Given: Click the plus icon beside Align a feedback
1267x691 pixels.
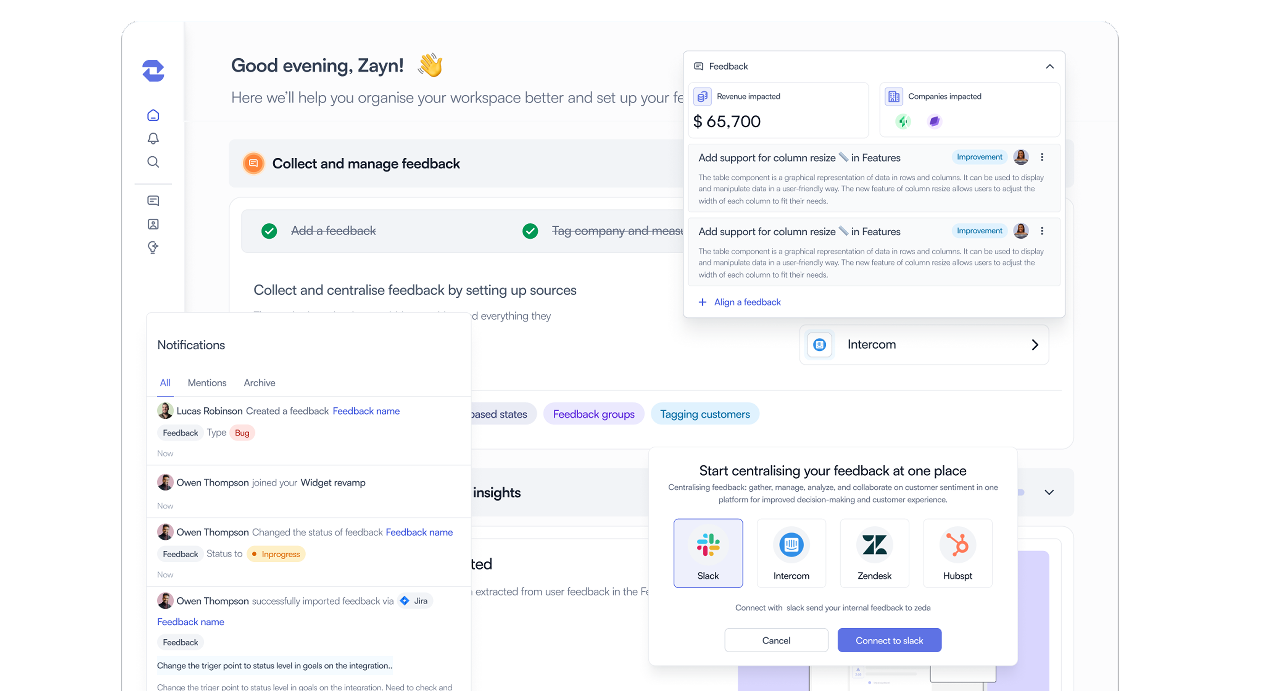Looking at the screenshot, I should point(702,302).
